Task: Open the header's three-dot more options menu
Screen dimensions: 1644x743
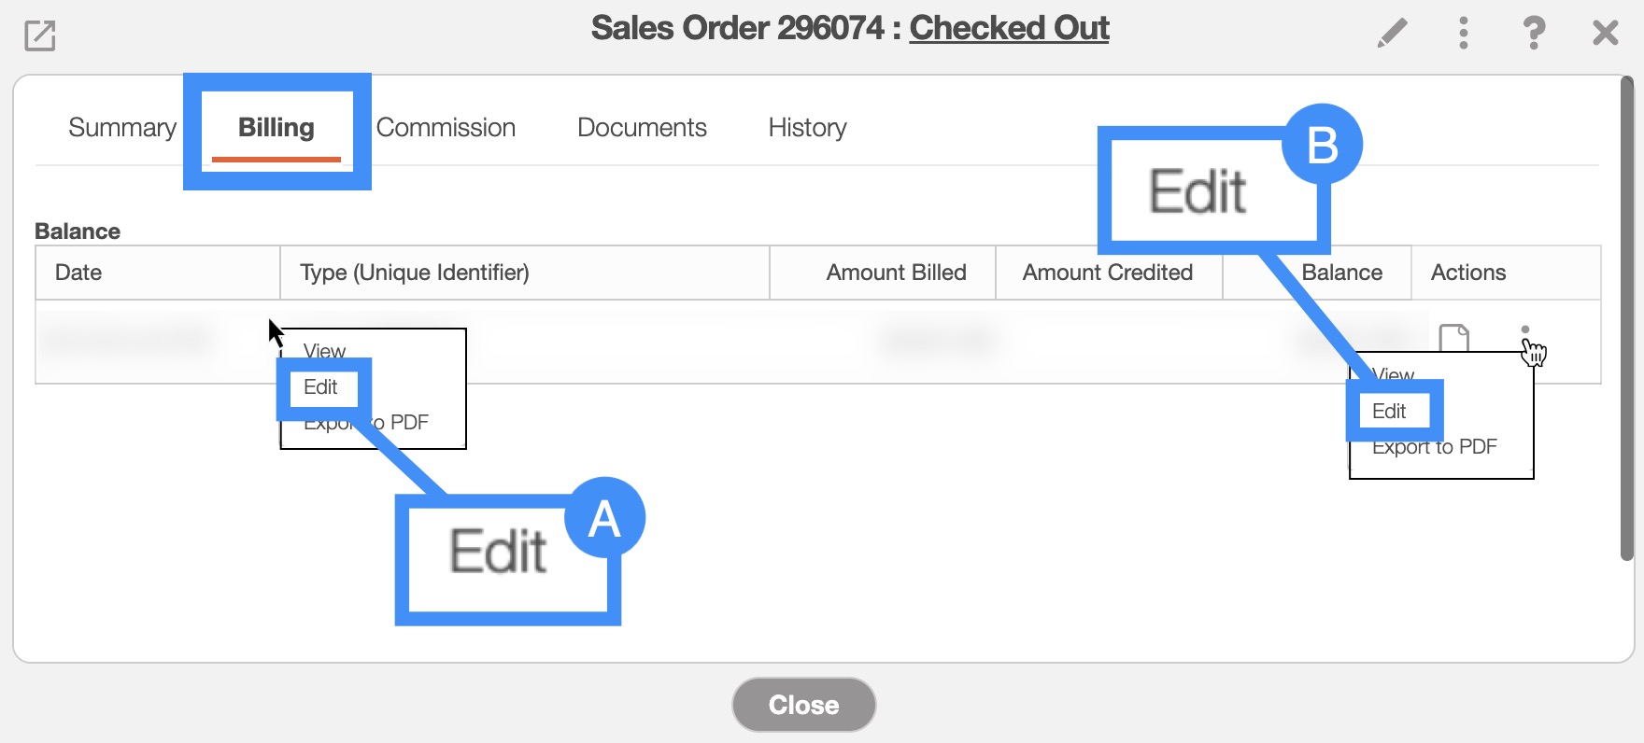Action: tap(1463, 34)
